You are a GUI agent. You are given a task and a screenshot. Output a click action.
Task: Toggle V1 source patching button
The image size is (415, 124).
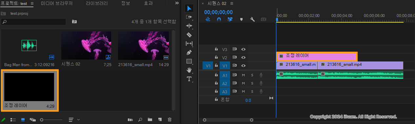pyautogui.click(x=208, y=66)
